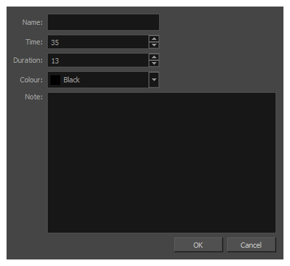The height and width of the screenshot is (266, 290).
Task: Focus the Duration input field
Action: pyautogui.click(x=98, y=60)
